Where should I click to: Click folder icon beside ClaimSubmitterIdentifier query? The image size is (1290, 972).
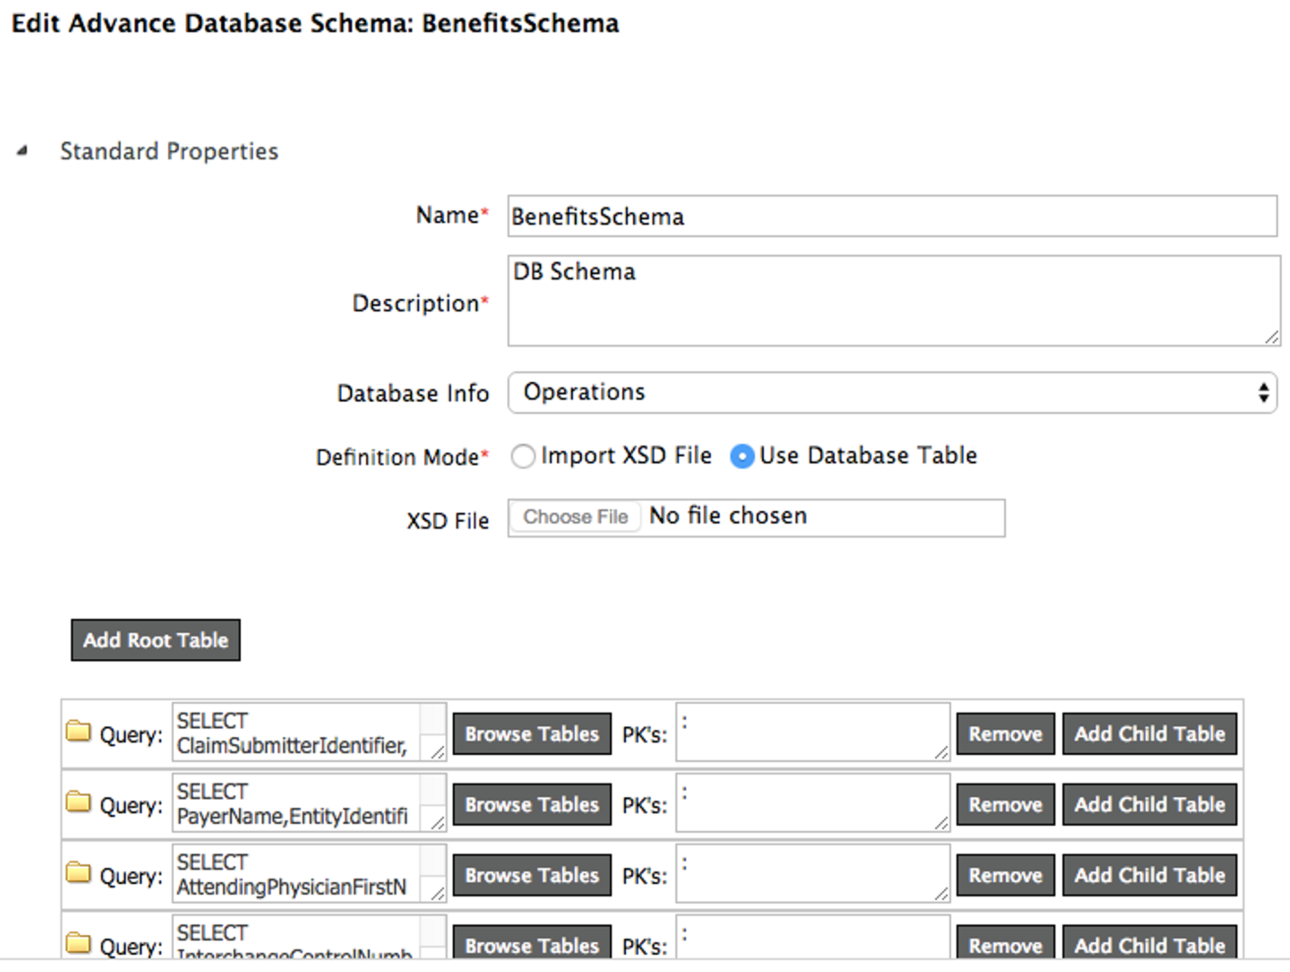79,731
